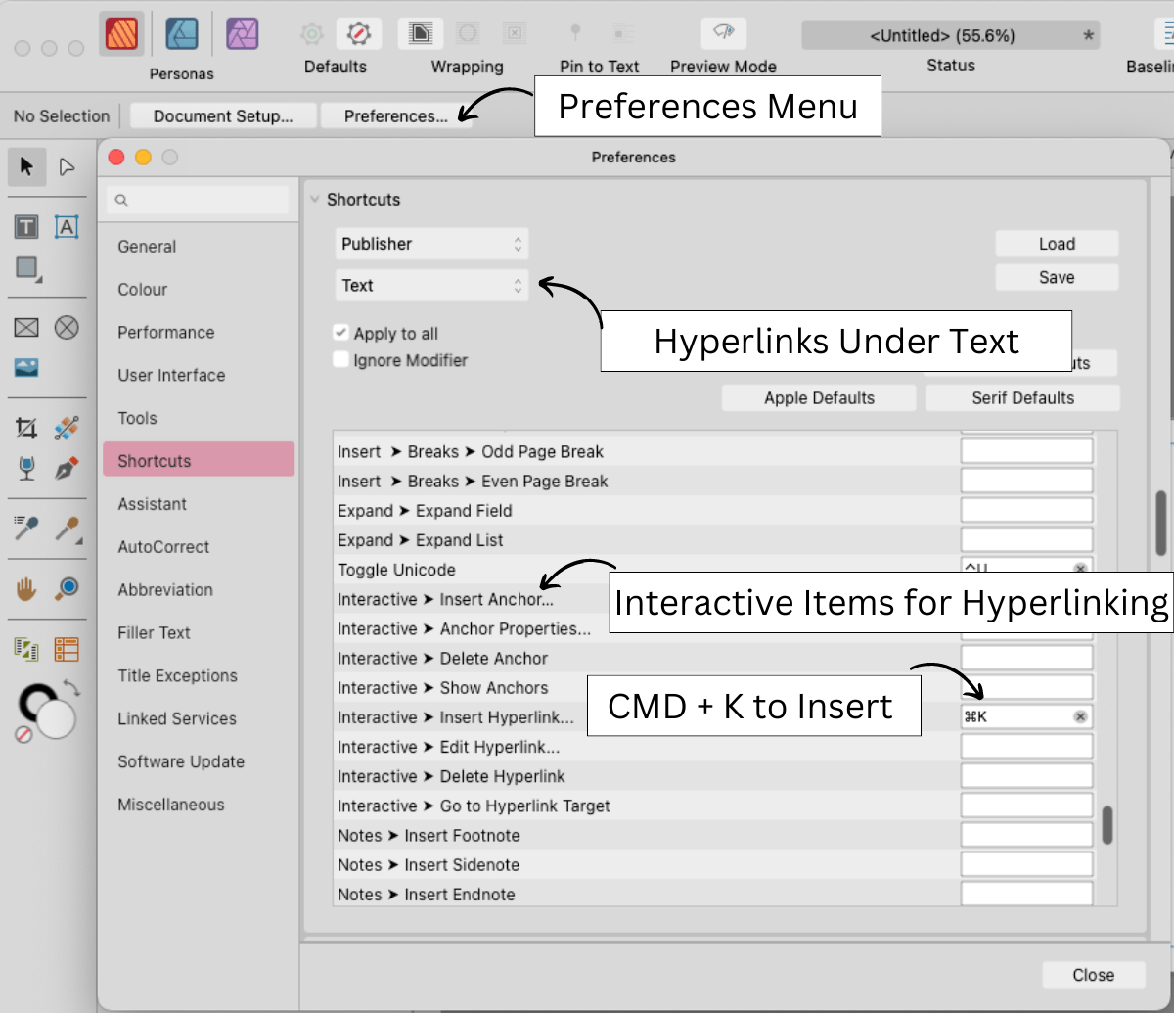Viewport: 1174px width, 1013px height.
Task: Switch to the Photo persona
Action: [243, 32]
